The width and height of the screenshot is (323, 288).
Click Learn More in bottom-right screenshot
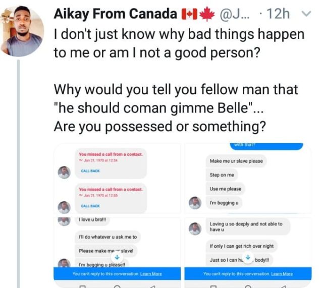pyautogui.click(x=282, y=273)
